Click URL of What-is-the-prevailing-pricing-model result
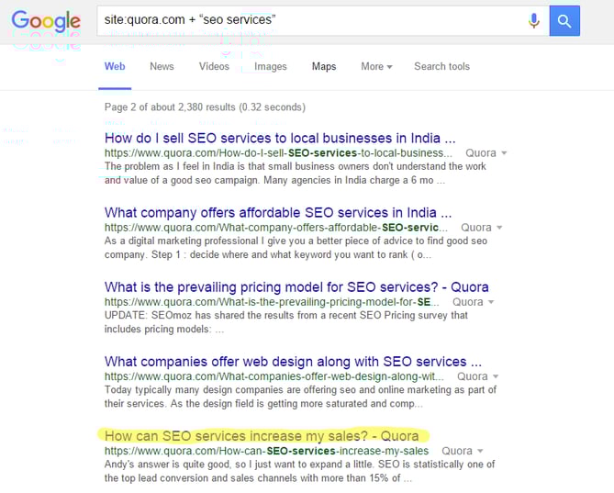This screenshot has width=614, height=493. [x=272, y=302]
